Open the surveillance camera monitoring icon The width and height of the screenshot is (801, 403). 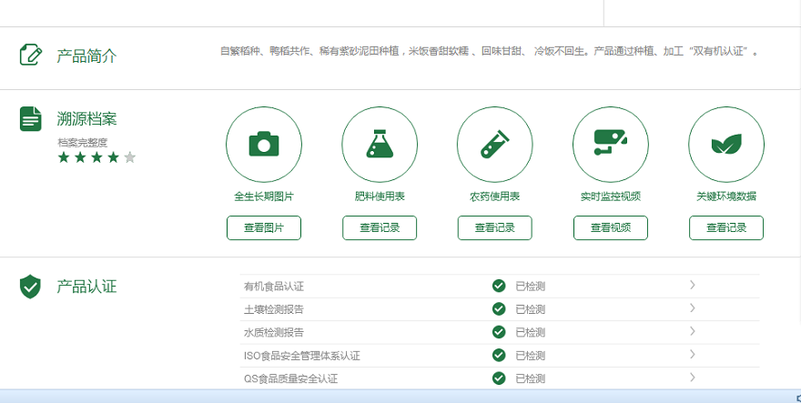click(x=611, y=145)
